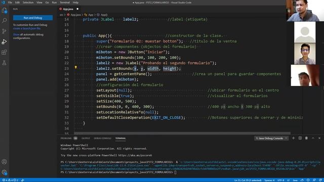Click line number 23 in the gutter
The image size is (324, 182).
click(66, 69)
